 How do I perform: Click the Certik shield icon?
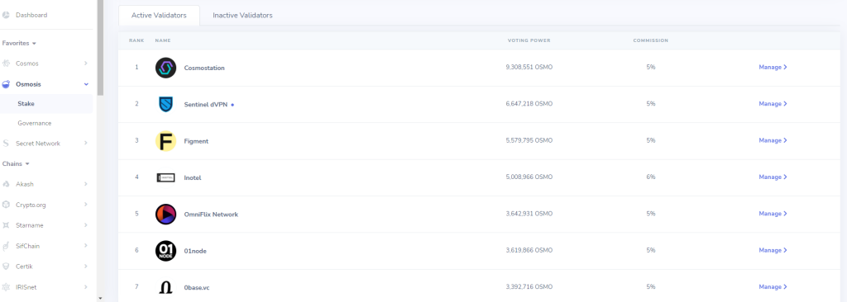pyautogui.click(x=6, y=267)
